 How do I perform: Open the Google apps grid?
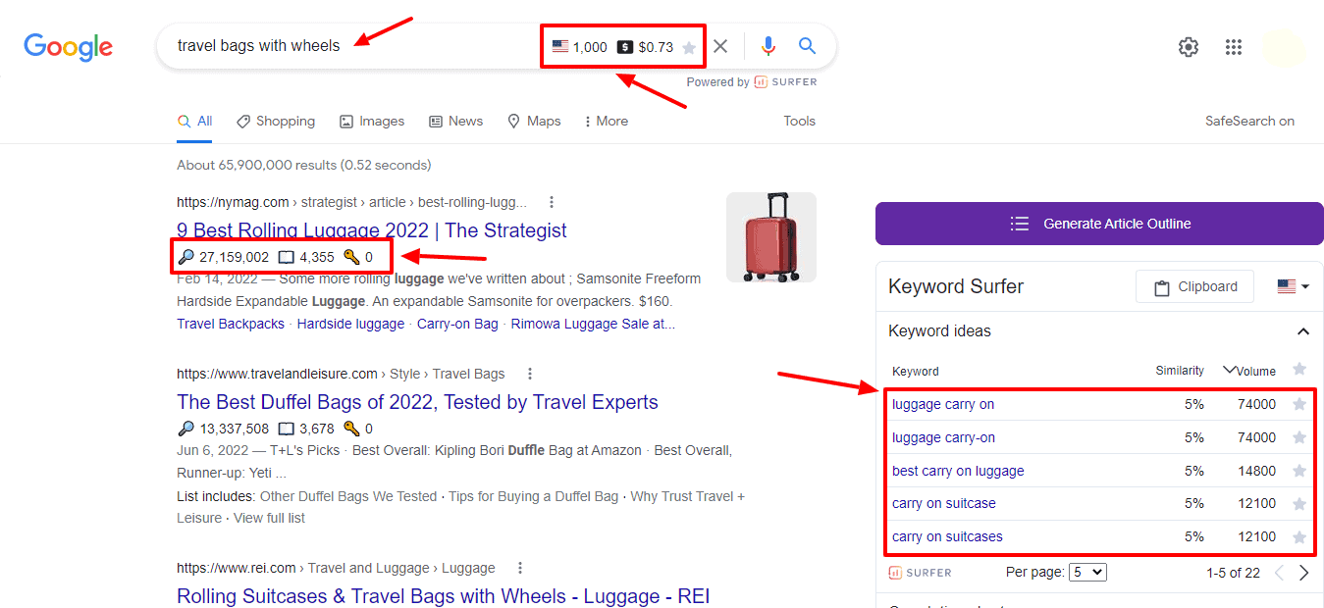1234,47
